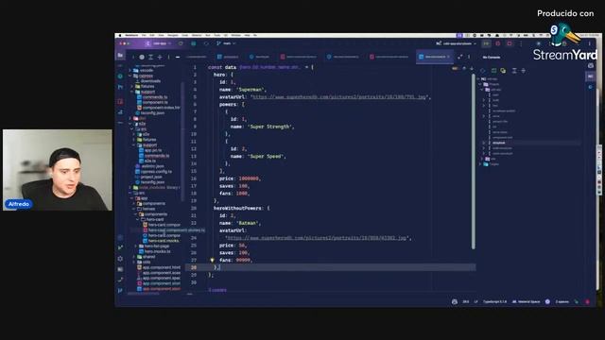Expand the hero-list-page folder
This screenshot has width=605, height=340.
(x=135, y=246)
